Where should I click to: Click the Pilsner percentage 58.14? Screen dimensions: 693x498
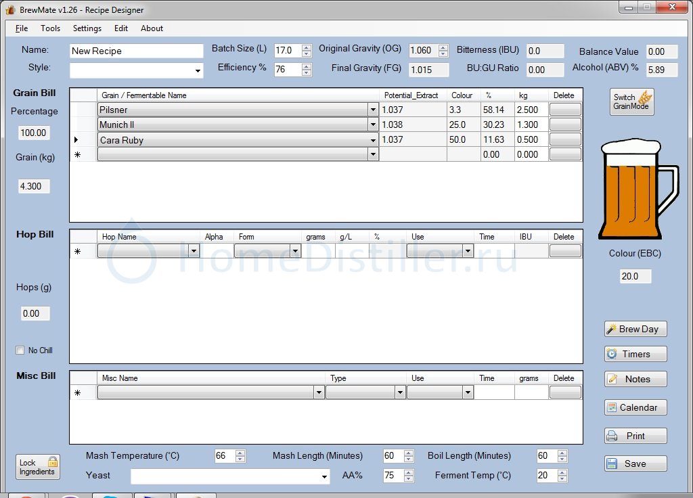pos(497,110)
